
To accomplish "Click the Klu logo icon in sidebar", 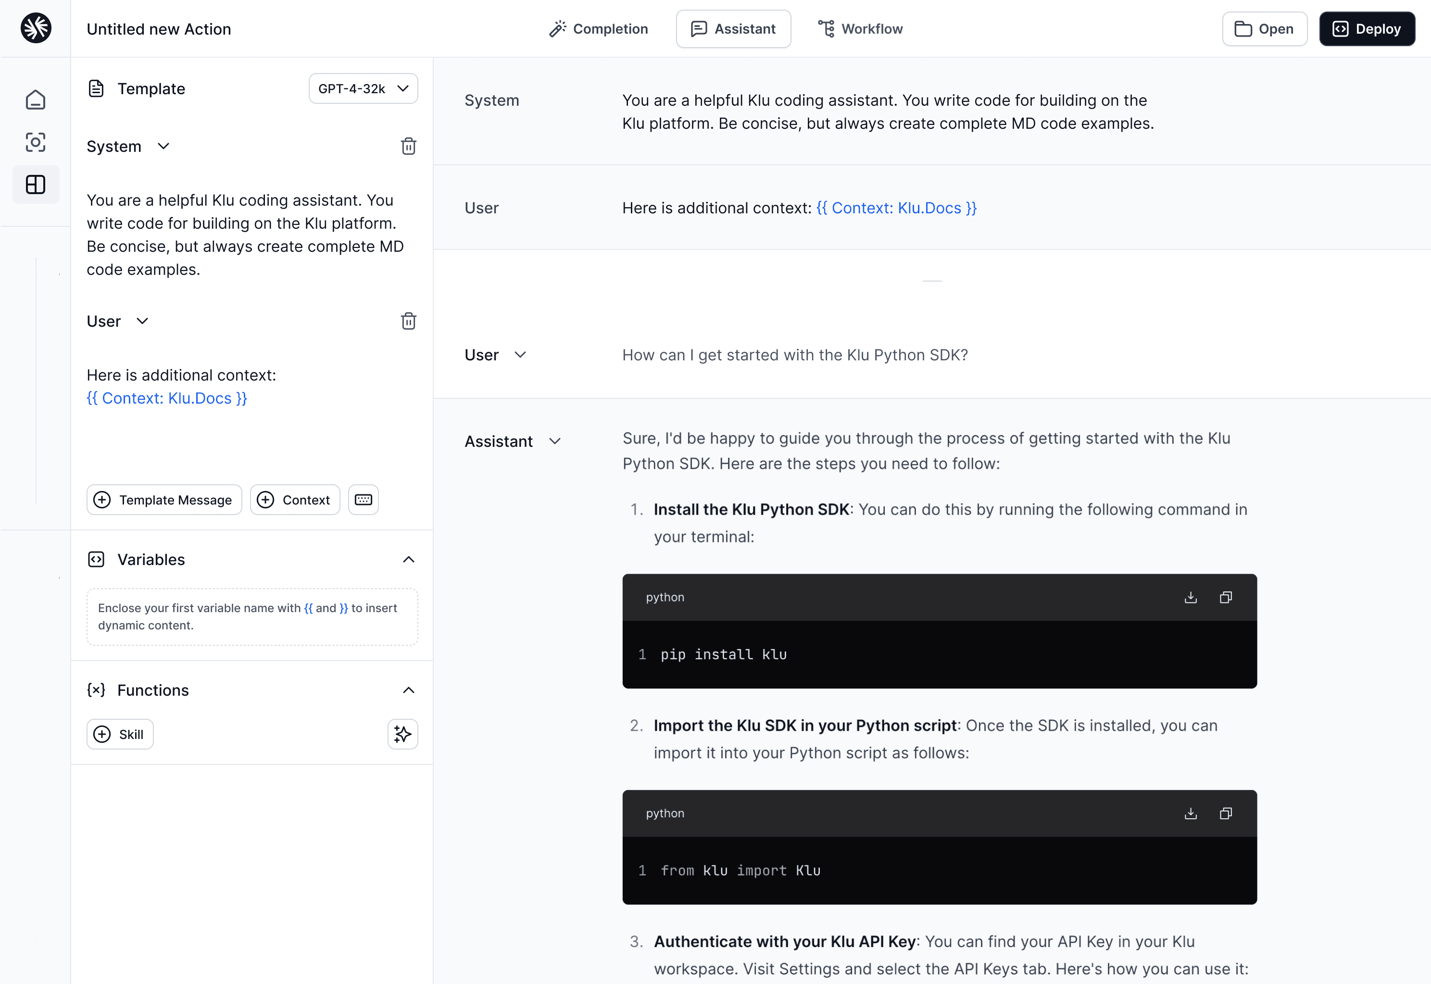I will pos(36,28).
